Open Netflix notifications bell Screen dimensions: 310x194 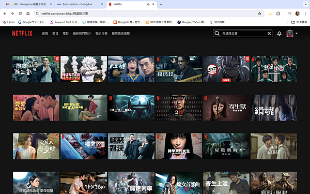pyautogui.click(x=279, y=34)
